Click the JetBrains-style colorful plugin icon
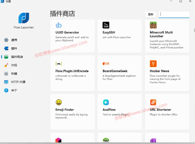This screenshot has height=144, width=195. pyautogui.click(x=58, y=140)
